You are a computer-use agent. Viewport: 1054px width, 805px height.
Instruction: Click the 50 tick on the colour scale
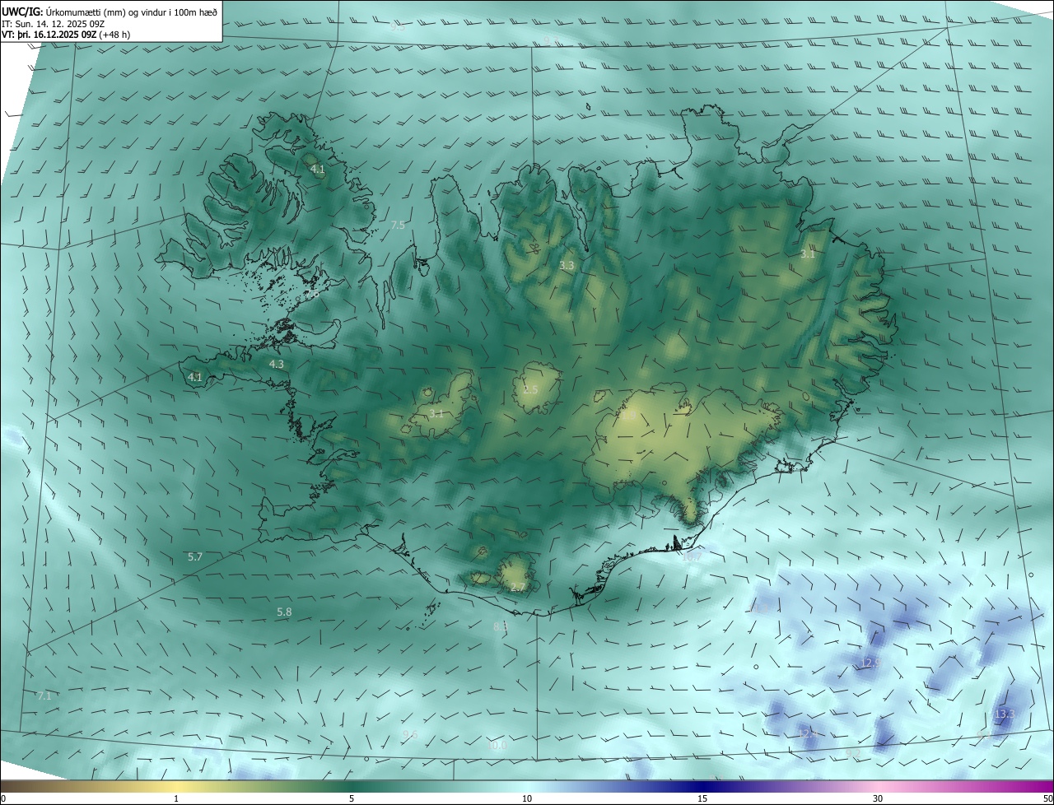1047,798
